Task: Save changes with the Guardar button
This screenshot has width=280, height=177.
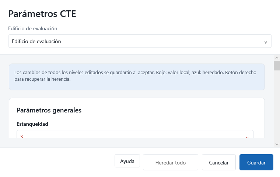Action: pos(256,162)
